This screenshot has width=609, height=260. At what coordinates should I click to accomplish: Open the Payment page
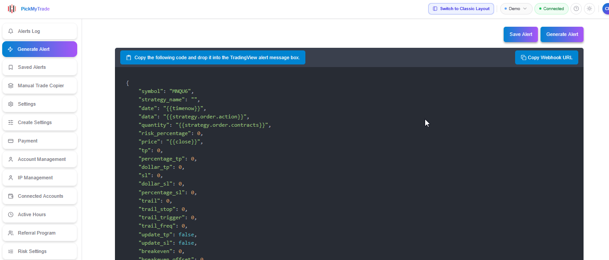[39, 141]
